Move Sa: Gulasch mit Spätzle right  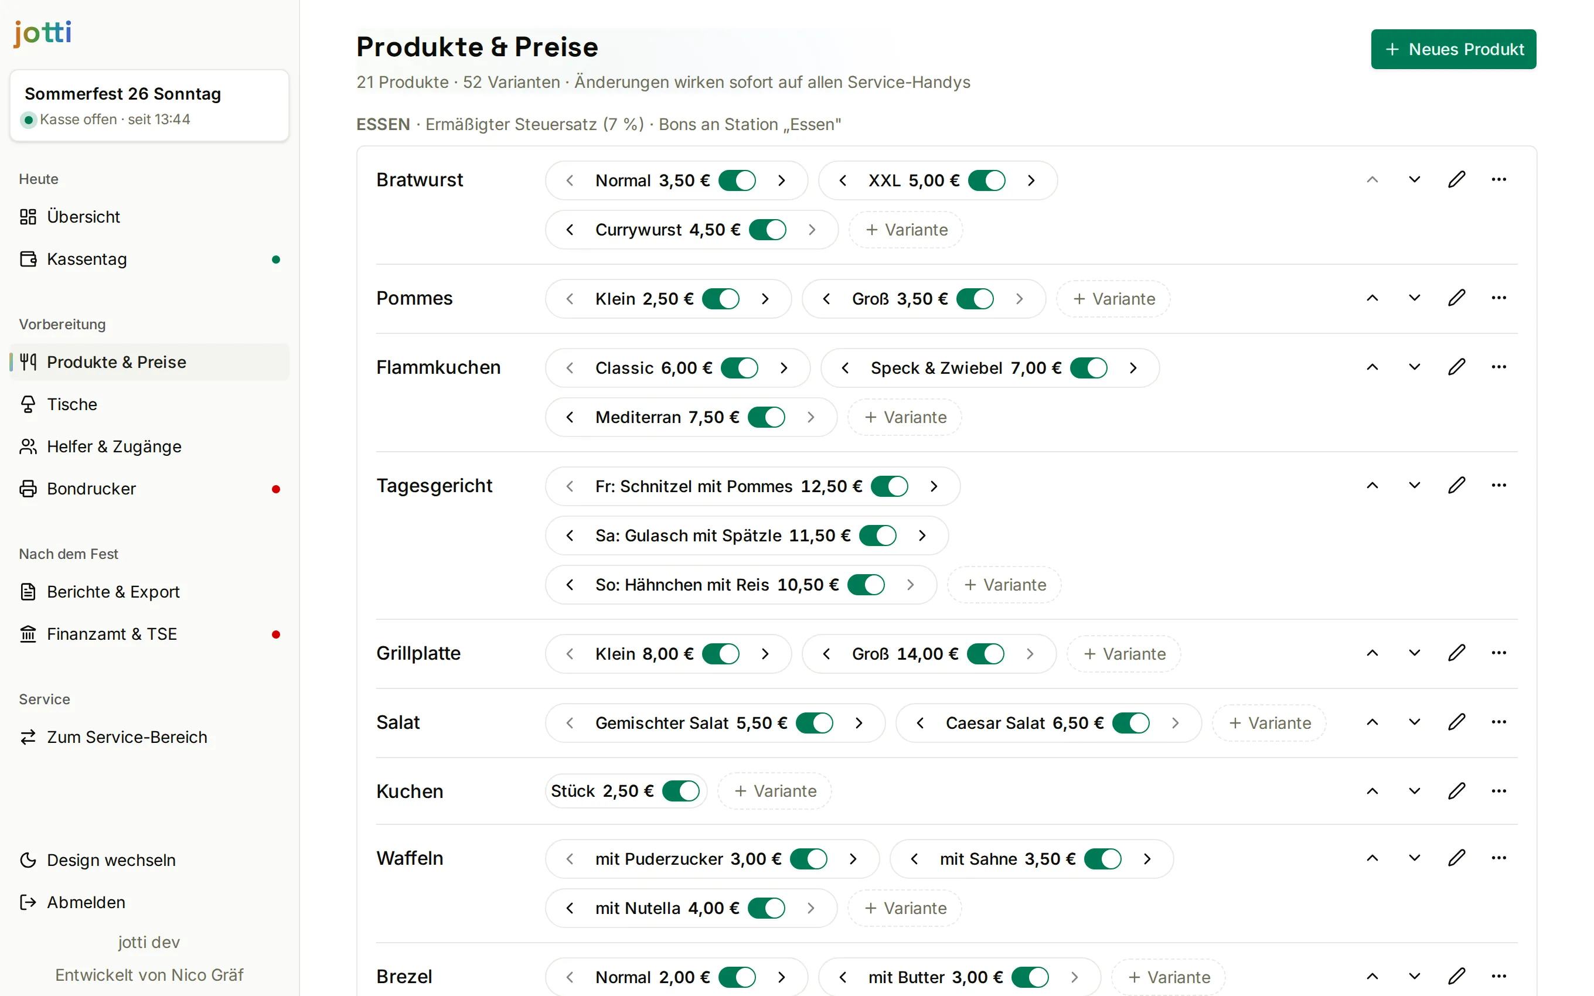click(922, 536)
